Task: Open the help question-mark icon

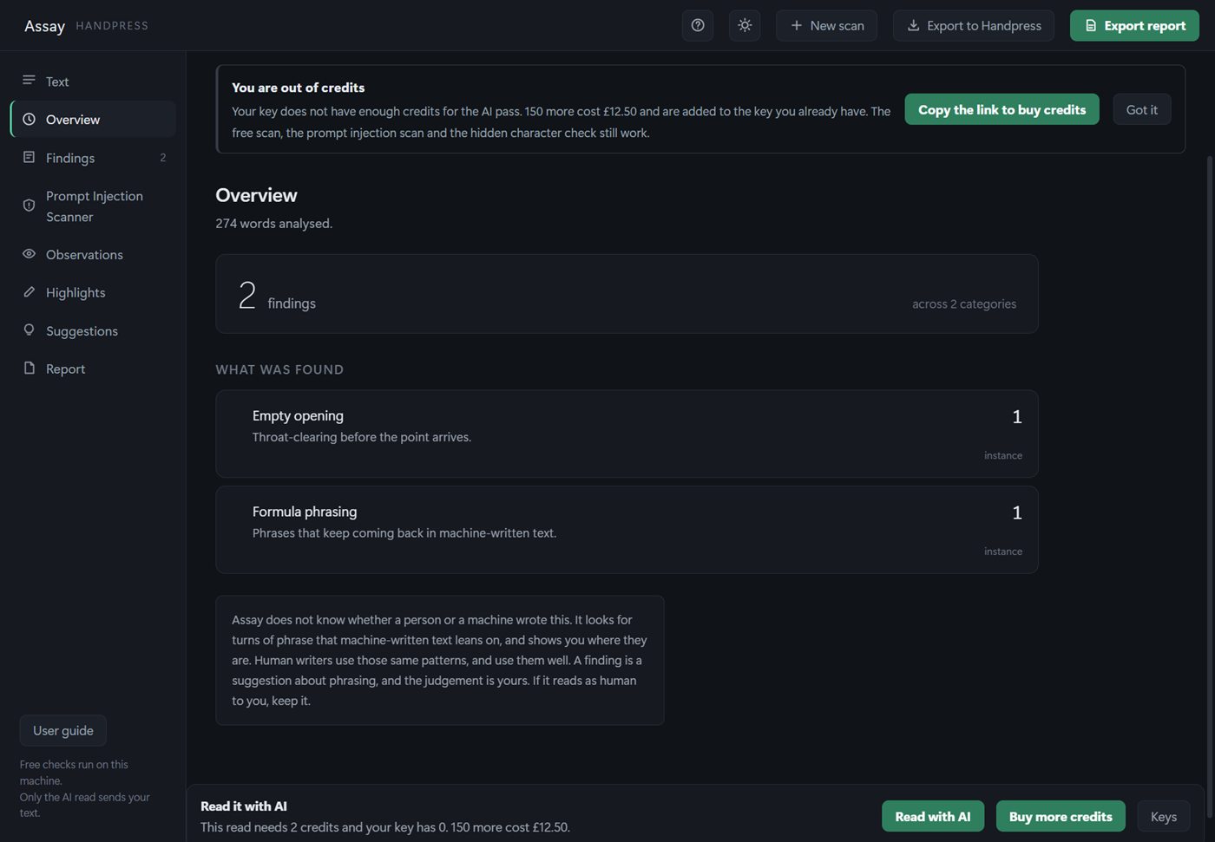Action: coord(698,26)
